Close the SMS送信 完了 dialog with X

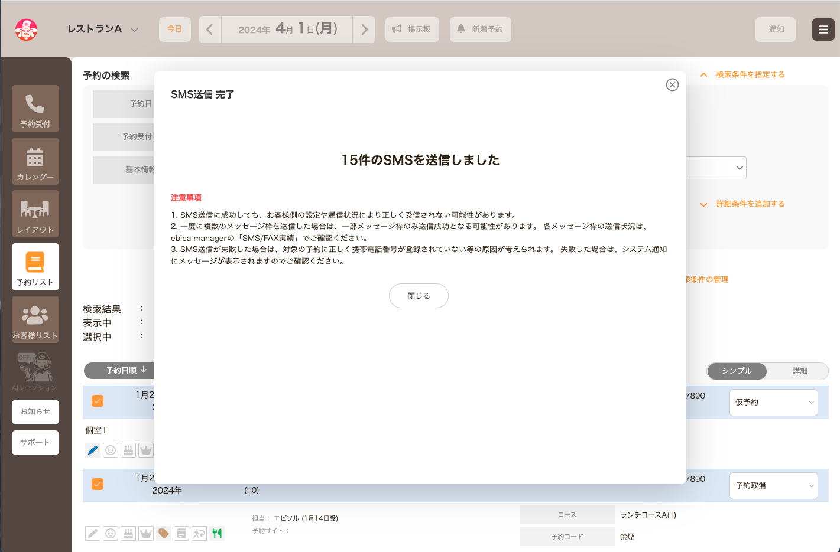pyautogui.click(x=672, y=84)
